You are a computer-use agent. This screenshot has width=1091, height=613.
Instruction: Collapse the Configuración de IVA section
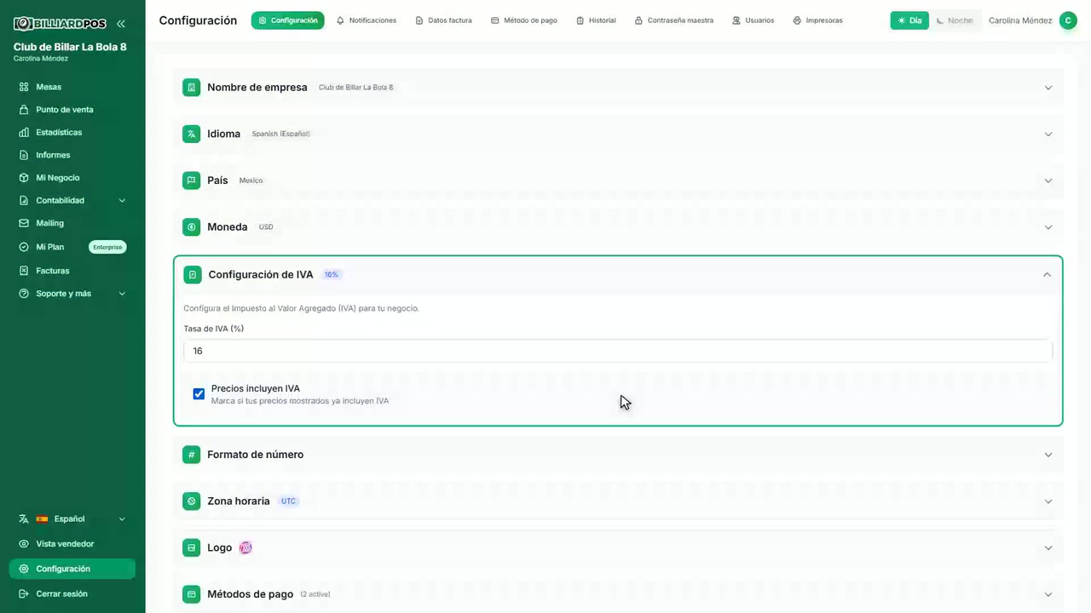[x=1048, y=274]
